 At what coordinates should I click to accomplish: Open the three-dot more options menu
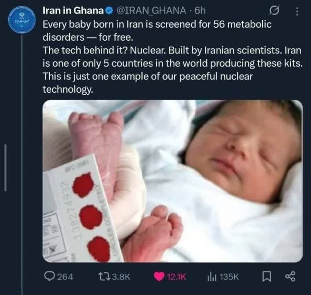click(297, 12)
